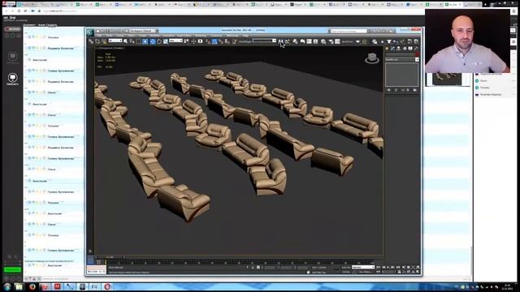Click the Pin Stack icon under modifier stack
The image size is (520, 292).
pyautogui.click(x=389, y=90)
